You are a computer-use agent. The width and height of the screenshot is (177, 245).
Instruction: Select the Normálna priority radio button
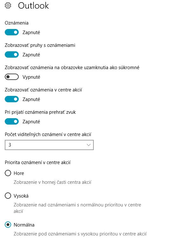pos(8,225)
